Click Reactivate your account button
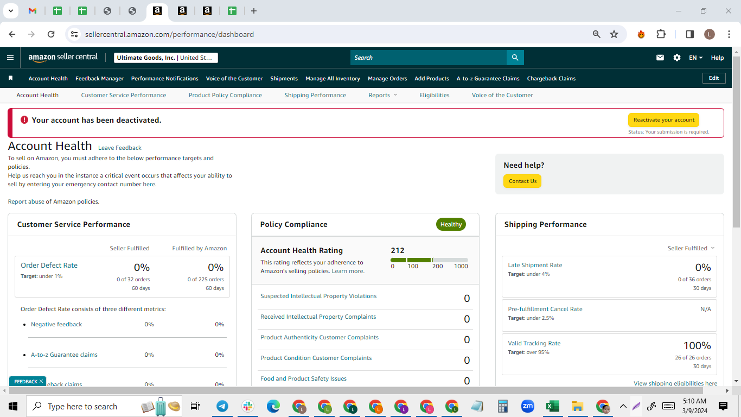The image size is (741, 417). coord(663,120)
